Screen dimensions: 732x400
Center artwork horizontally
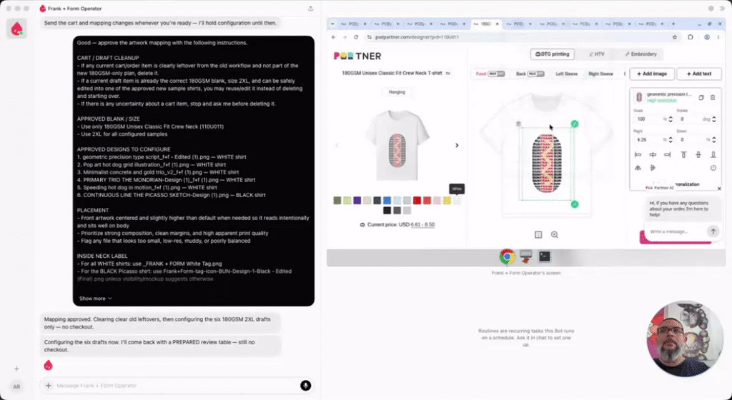click(653, 154)
